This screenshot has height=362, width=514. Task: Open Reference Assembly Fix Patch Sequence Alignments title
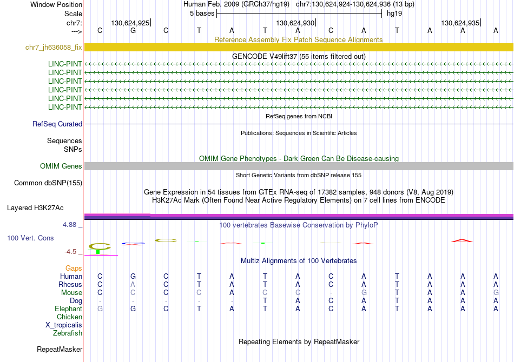(x=298, y=39)
